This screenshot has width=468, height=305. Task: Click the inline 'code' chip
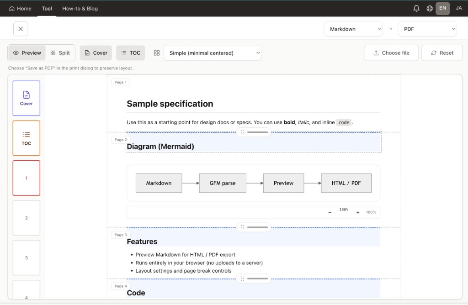click(x=344, y=122)
